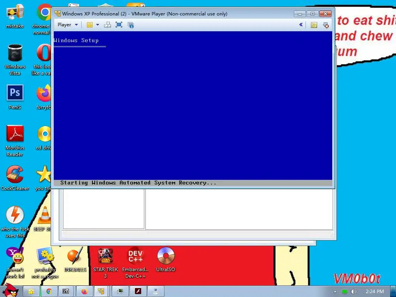Open the VMware message log icon

click(x=314, y=25)
